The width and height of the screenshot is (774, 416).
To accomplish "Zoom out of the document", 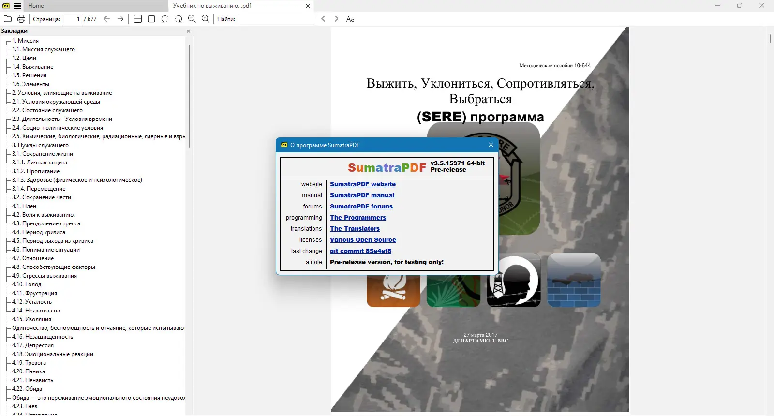I will 192,19.
